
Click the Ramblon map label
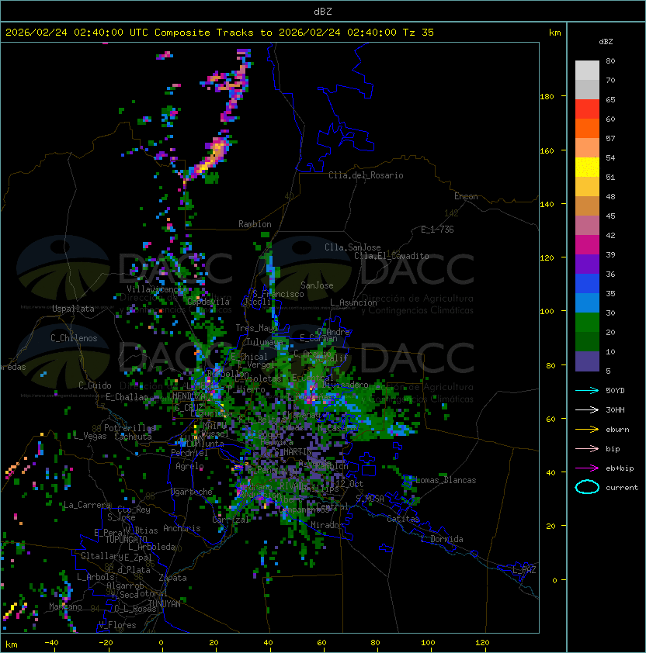(x=255, y=224)
